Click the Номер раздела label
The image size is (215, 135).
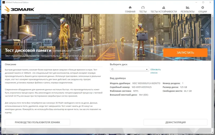[171, 83]
